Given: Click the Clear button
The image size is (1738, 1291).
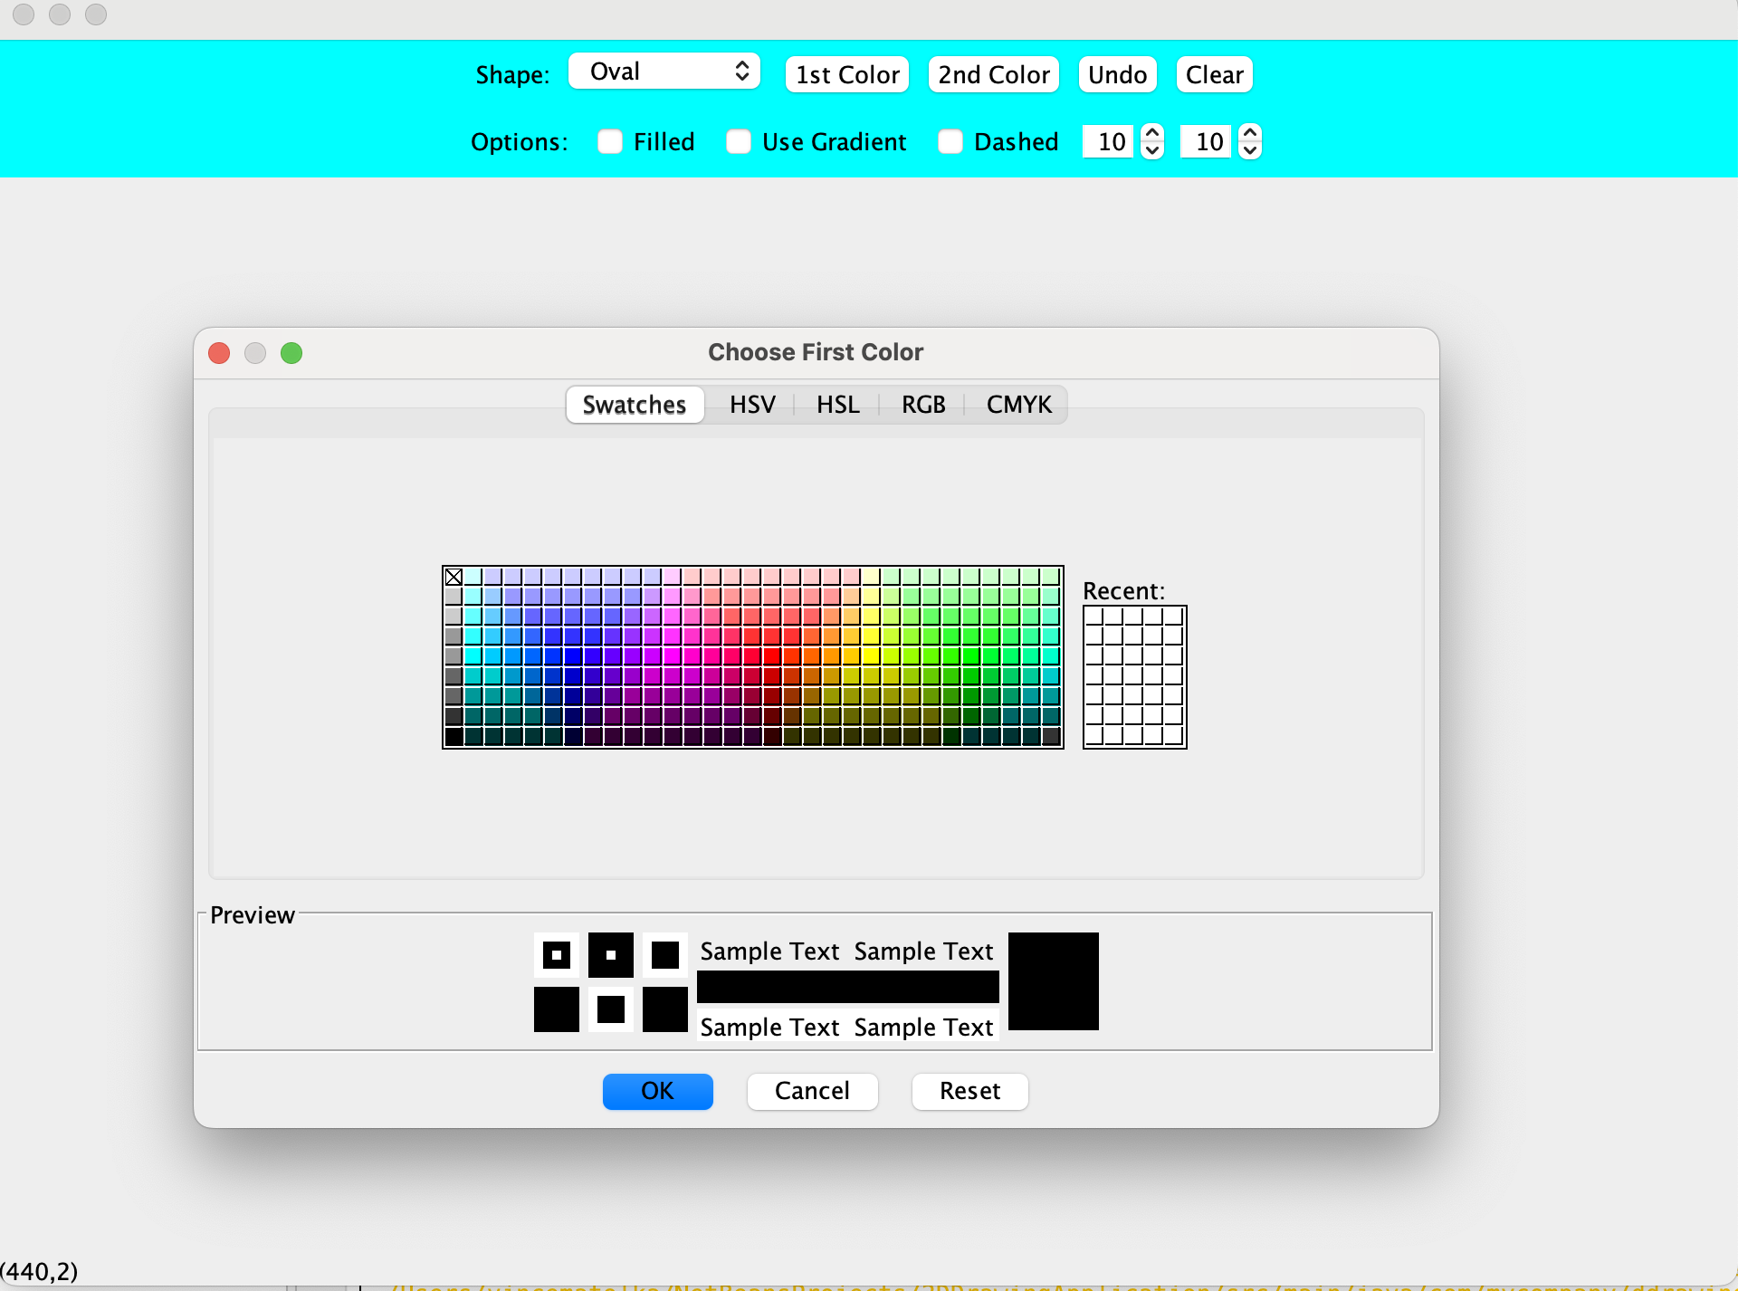Looking at the screenshot, I should (1214, 75).
